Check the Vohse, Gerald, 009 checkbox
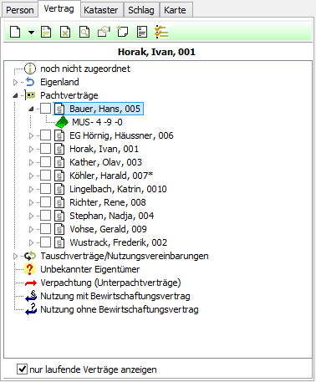This screenshot has height=382, width=316. tap(45, 229)
